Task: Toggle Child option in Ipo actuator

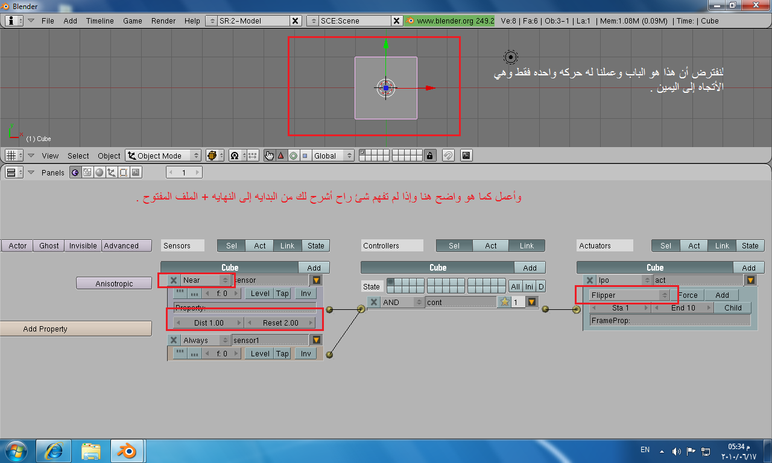Action: [733, 307]
